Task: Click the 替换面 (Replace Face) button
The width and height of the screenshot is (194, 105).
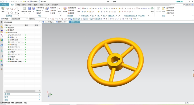Action: coord(71,10)
